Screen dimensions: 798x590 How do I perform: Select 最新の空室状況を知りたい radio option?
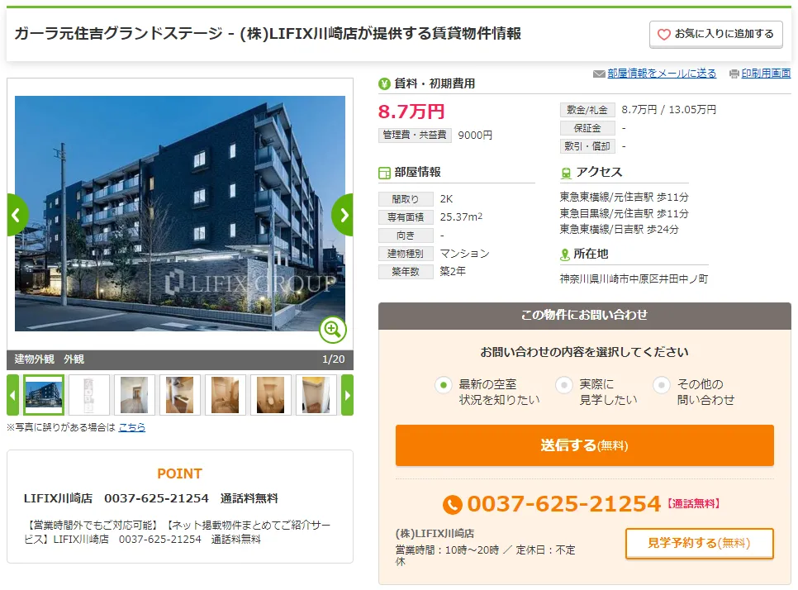pyautogui.click(x=444, y=385)
